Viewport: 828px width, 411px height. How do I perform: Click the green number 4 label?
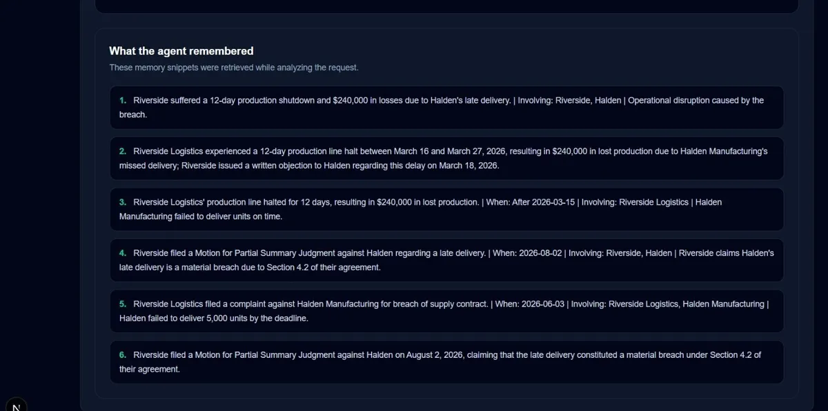122,253
